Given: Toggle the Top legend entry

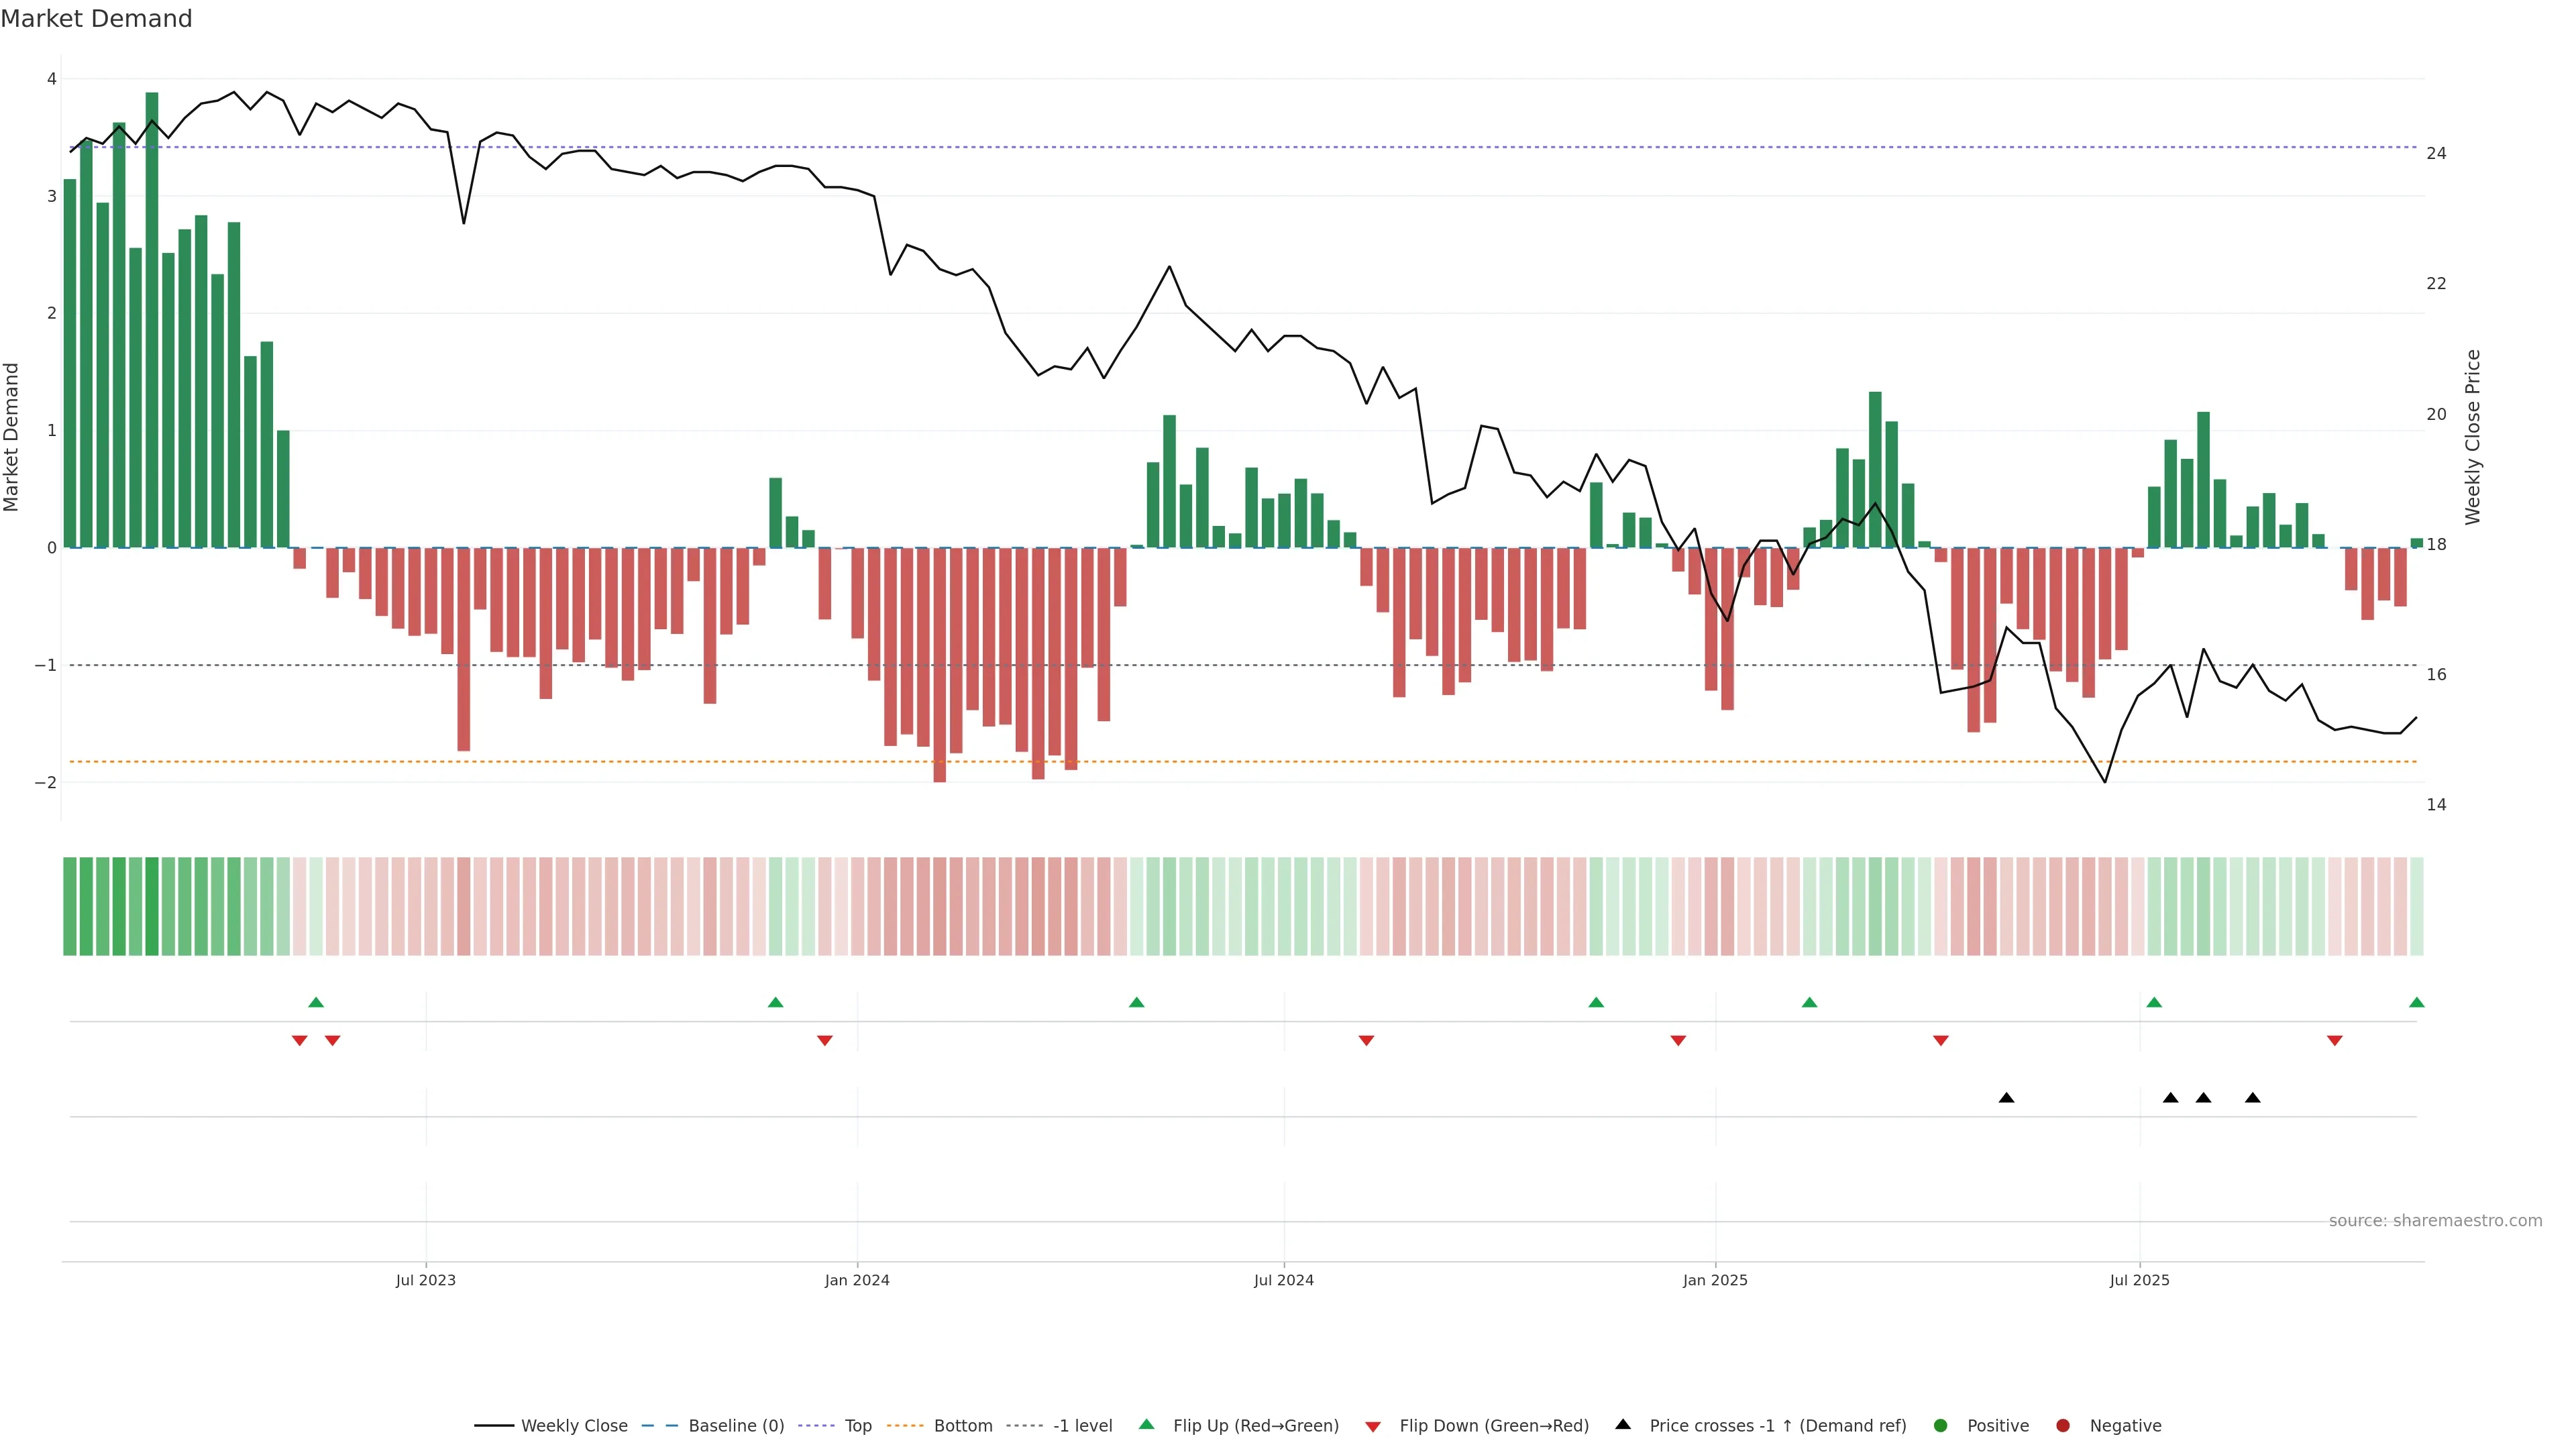Looking at the screenshot, I should tap(857, 1425).
